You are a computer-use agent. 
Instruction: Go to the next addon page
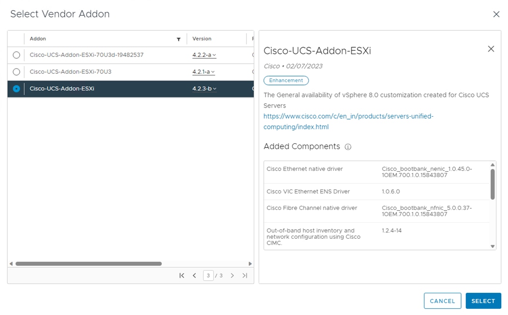[232, 275]
